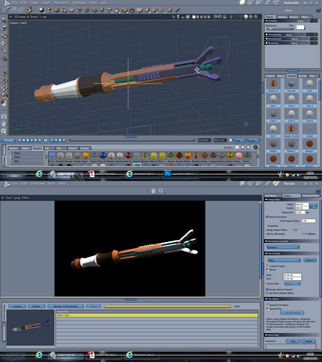Viewport: 322px width, 362px height.
Task: Select the text insertion tool
Action: [x=79, y=10]
